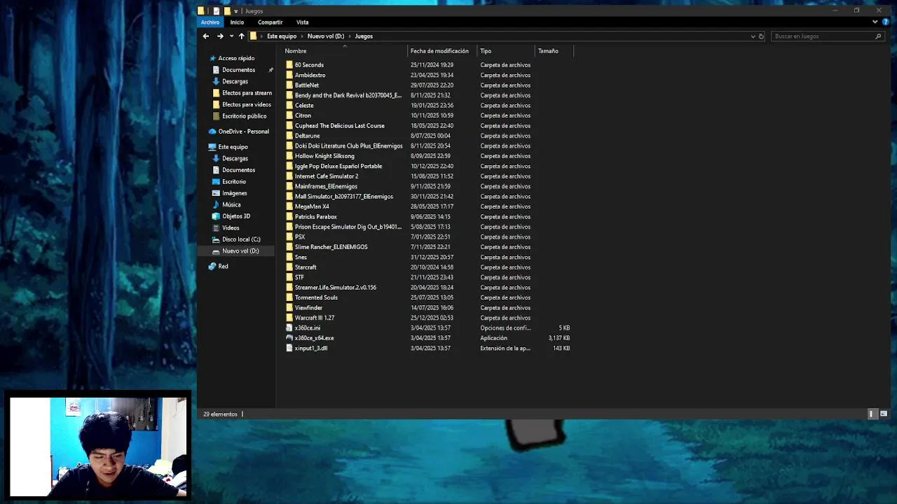The width and height of the screenshot is (897, 504).
Task: Click the Up one level arrow
Action: pyautogui.click(x=241, y=36)
